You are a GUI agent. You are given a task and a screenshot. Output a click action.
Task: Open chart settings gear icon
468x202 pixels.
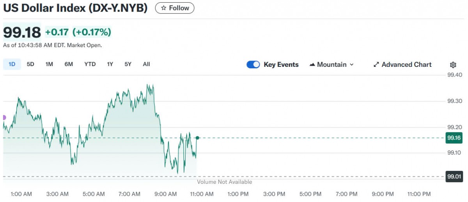coord(453,65)
